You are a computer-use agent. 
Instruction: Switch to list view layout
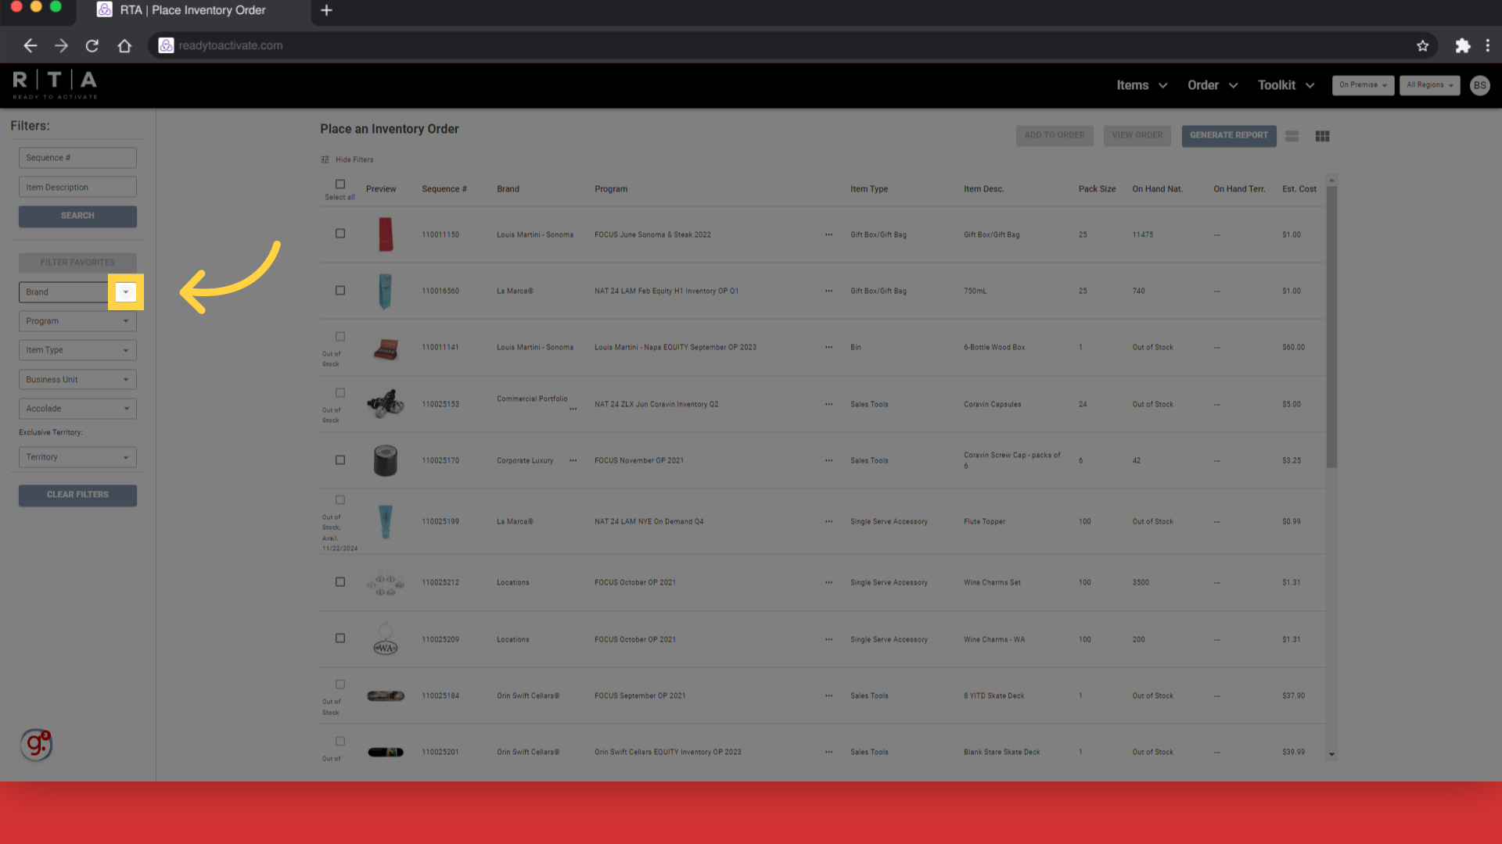[x=1292, y=136]
